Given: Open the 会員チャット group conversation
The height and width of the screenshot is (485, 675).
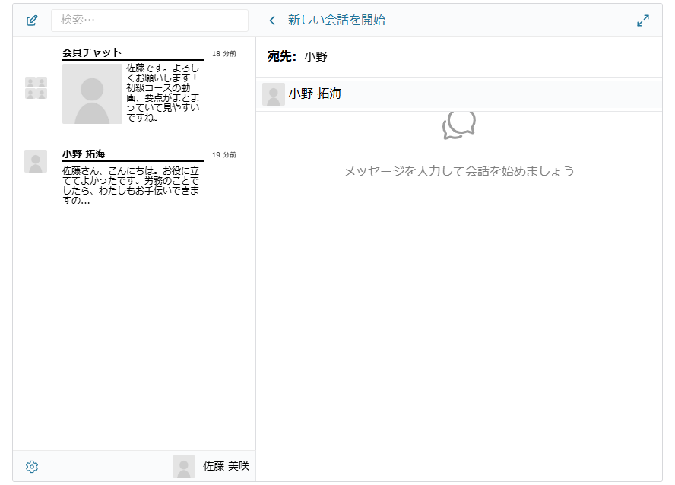Looking at the screenshot, I should tap(135, 87).
